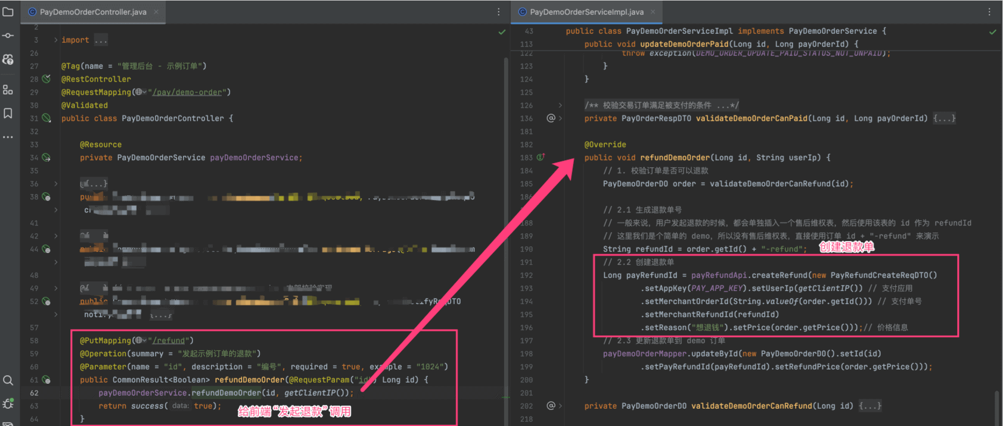This screenshot has width=1003, height=426.
Task: Open the Debug tool window bug icon
Action: pos(8,404)
